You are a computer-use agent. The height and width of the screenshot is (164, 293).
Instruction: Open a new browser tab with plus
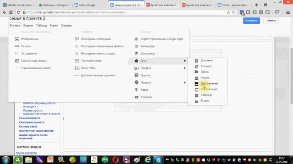click(256, 5)
